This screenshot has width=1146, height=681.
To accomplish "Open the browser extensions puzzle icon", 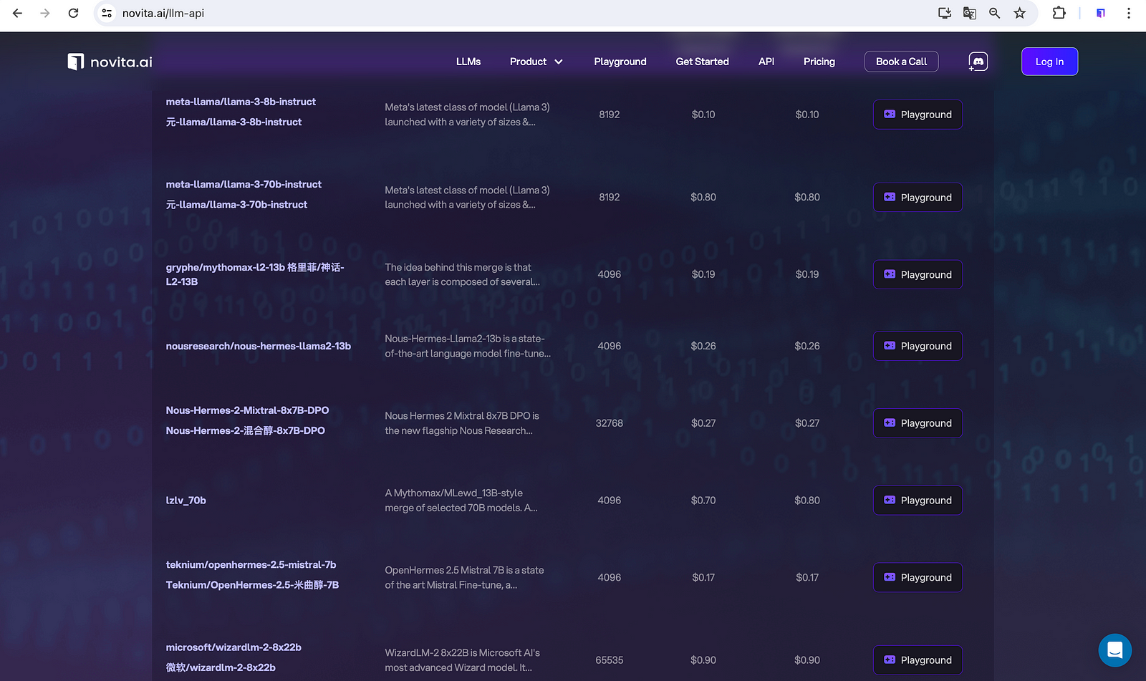I will (1059, 13).
